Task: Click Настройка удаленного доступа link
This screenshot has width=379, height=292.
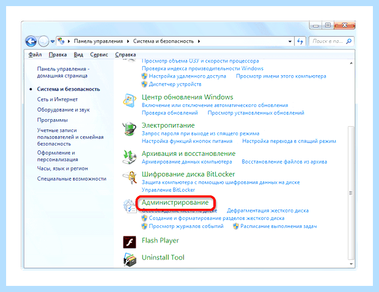Action: pyautogui.click(x=187, y=76)
